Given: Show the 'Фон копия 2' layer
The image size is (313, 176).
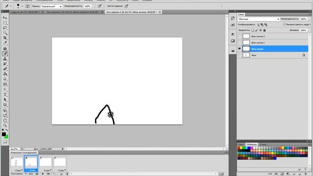Looking at the screenshot, I should click(x=239, y=43).
